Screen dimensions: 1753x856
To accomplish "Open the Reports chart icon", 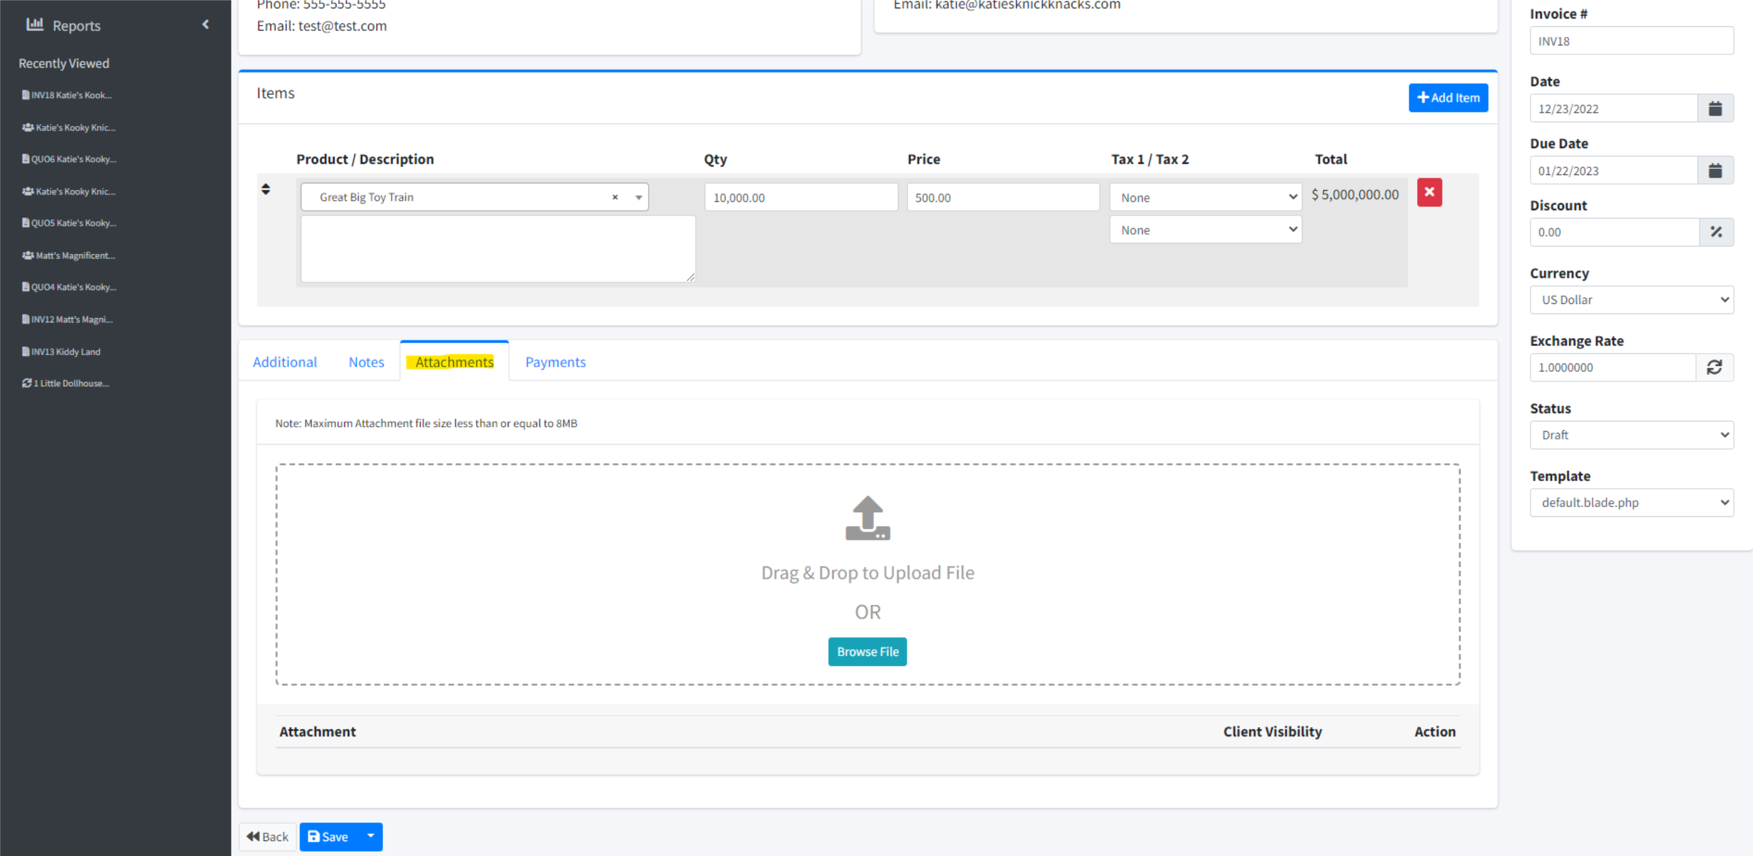I will [x=35, y=24].
